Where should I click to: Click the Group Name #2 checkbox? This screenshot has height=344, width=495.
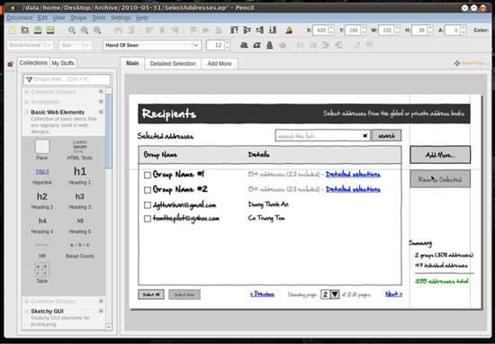click(148, 190)
